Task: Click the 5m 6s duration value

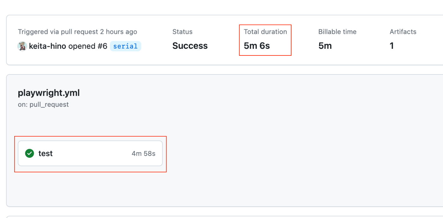Action: pyautogui.click(x=257, y=46)
